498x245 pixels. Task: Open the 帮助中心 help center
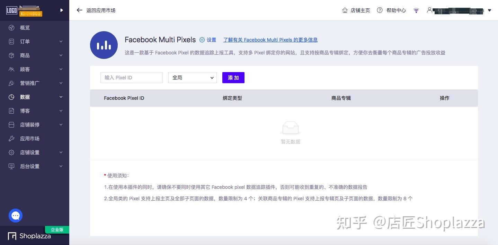396,10
